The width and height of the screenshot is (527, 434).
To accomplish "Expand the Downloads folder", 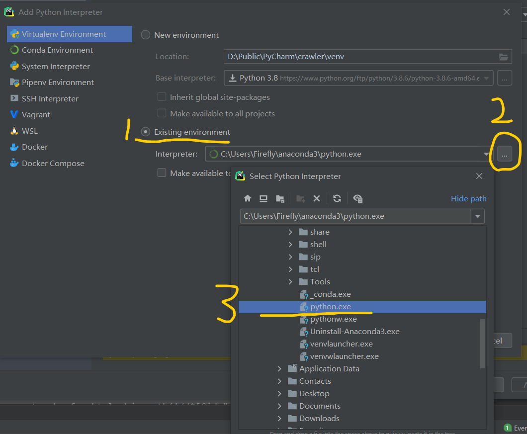I will pos(279,419).
